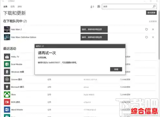Select the Halo Wars 2 title text
Viewport: 160px width, 117px height.
tap(17, 29)
